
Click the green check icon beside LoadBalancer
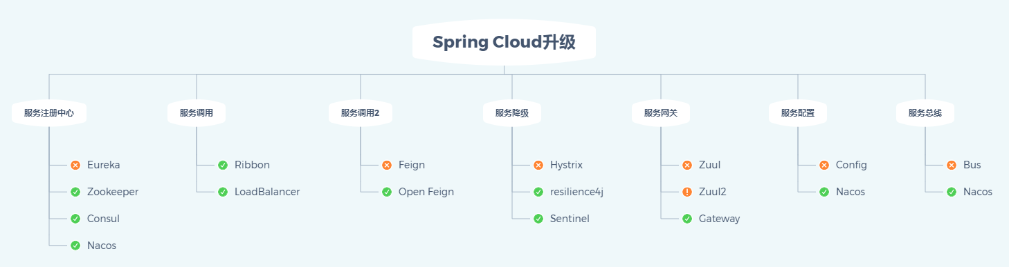pos(223,192)
